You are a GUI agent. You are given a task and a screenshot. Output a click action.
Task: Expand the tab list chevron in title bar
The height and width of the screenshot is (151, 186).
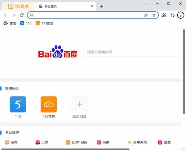click(x=146, y=3)
